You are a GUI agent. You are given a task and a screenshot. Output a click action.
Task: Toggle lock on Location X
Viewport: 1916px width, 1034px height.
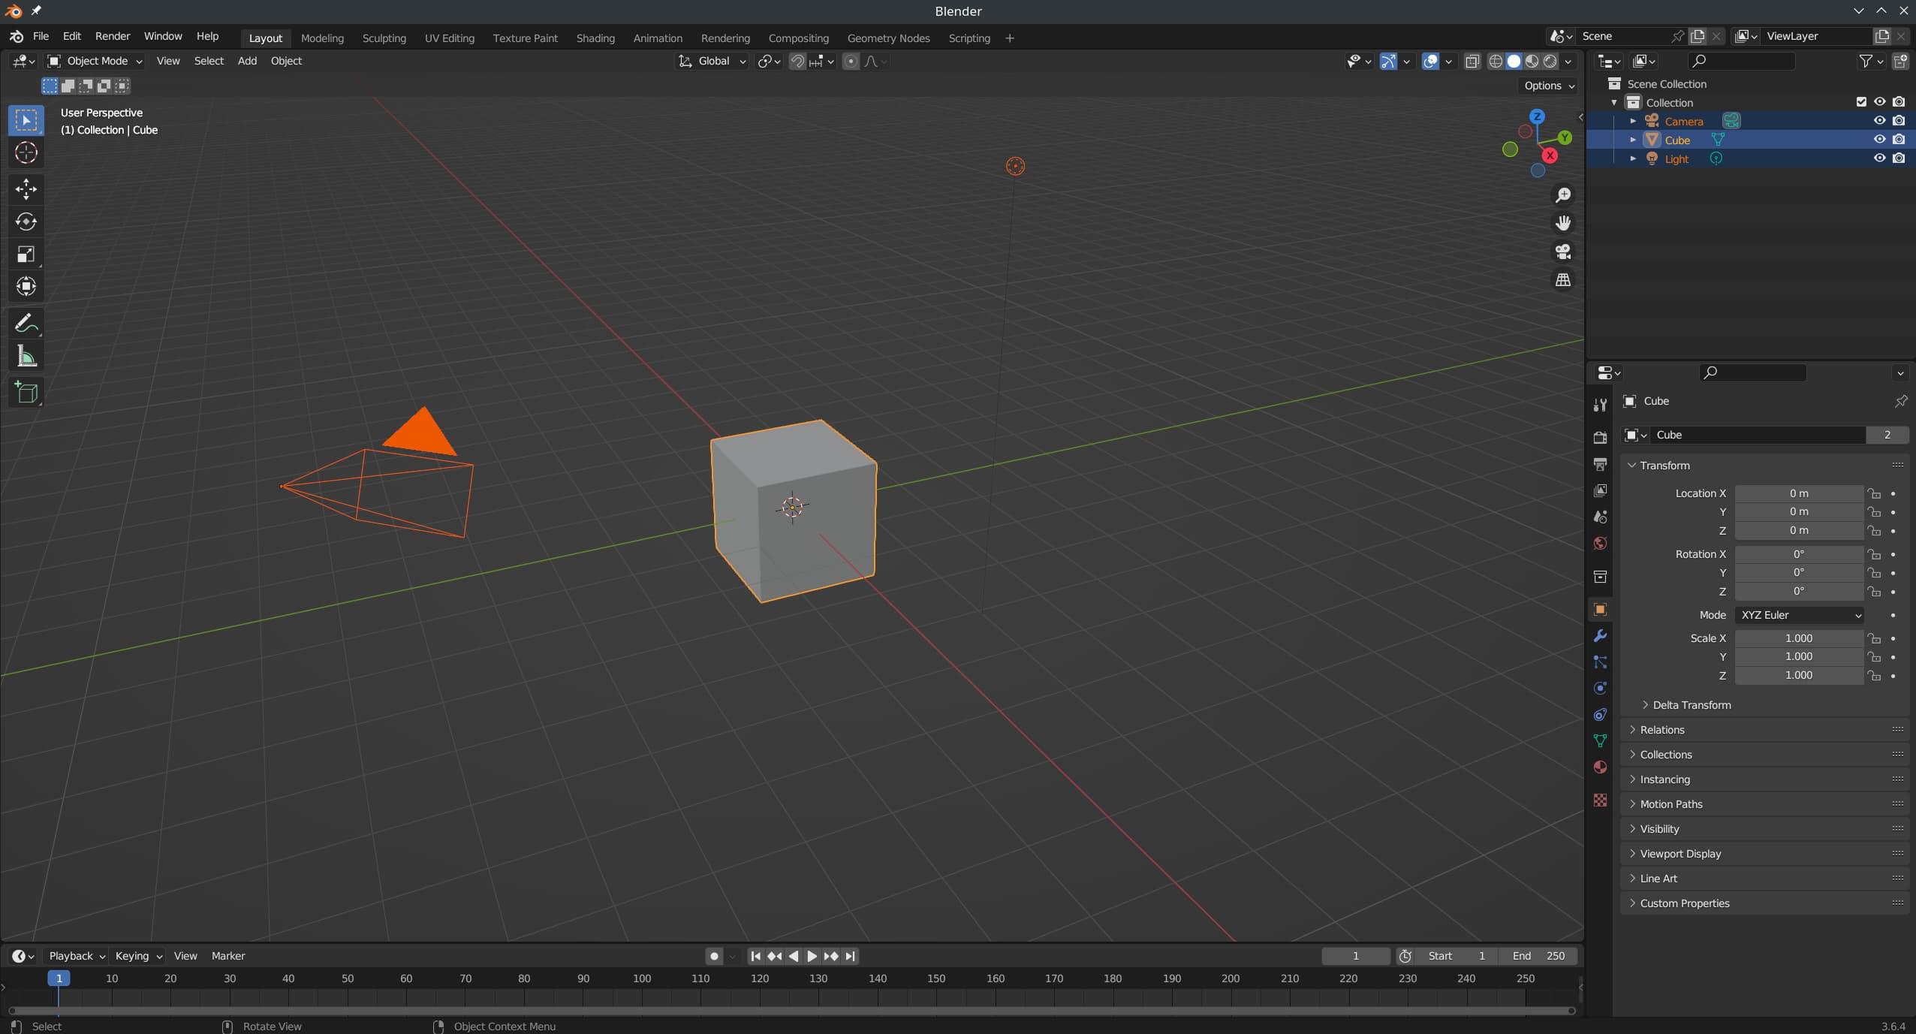coord(1875,493)
